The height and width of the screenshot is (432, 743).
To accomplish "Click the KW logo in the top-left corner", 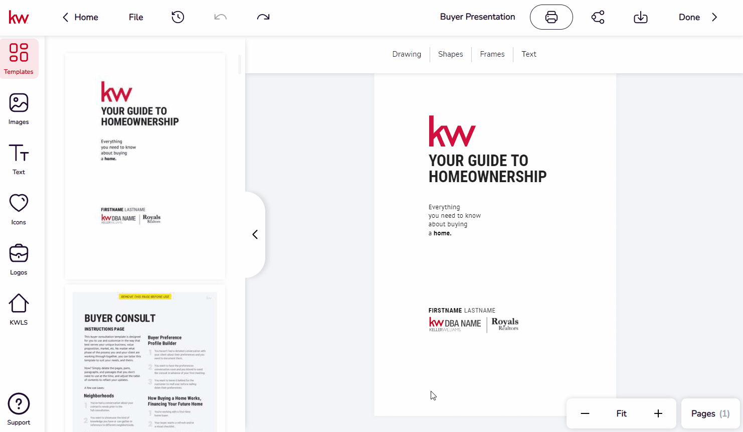I will [19, 17].
